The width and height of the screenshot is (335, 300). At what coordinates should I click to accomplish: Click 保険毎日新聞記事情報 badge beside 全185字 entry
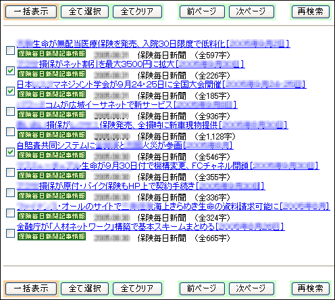[x=51, y=94]
